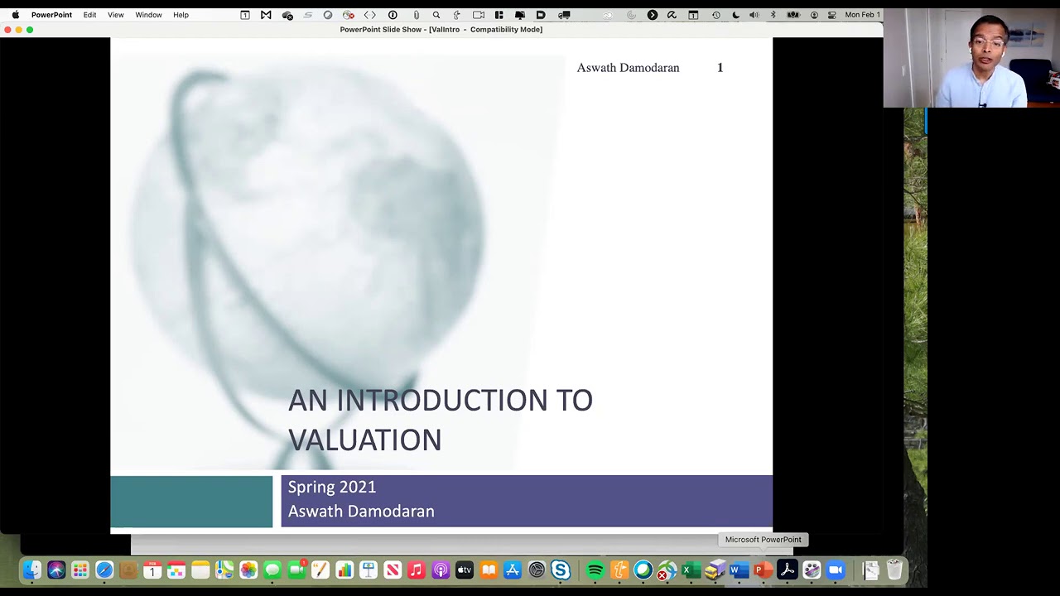The image size is (1060, 596).
Task: Open Time Machine menu bar icon
Action: click(x=715, y=15)
